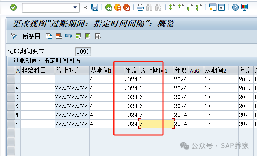The image size is (257, 156).
Task: Click 终止期间1 value 6 in row +
Action: click(157, 79)
